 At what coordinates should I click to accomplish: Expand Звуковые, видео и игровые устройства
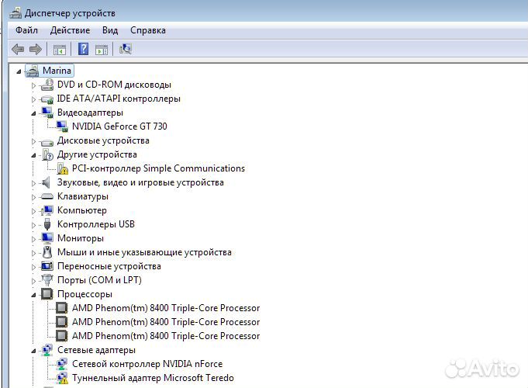(x=33, y=183)
